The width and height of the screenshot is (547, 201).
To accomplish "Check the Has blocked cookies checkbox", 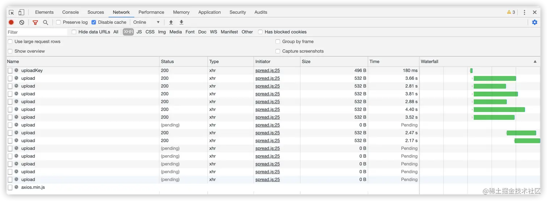I will coord(260,32).
